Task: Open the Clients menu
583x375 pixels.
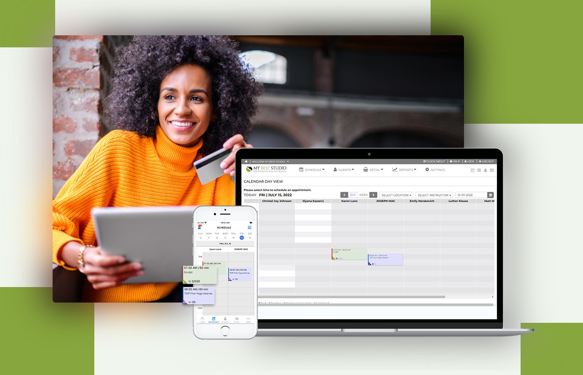Action: point(344,170)
